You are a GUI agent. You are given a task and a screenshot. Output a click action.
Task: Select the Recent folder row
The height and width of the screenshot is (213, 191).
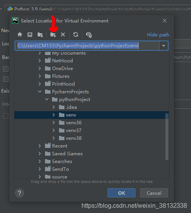pos(92,146)
